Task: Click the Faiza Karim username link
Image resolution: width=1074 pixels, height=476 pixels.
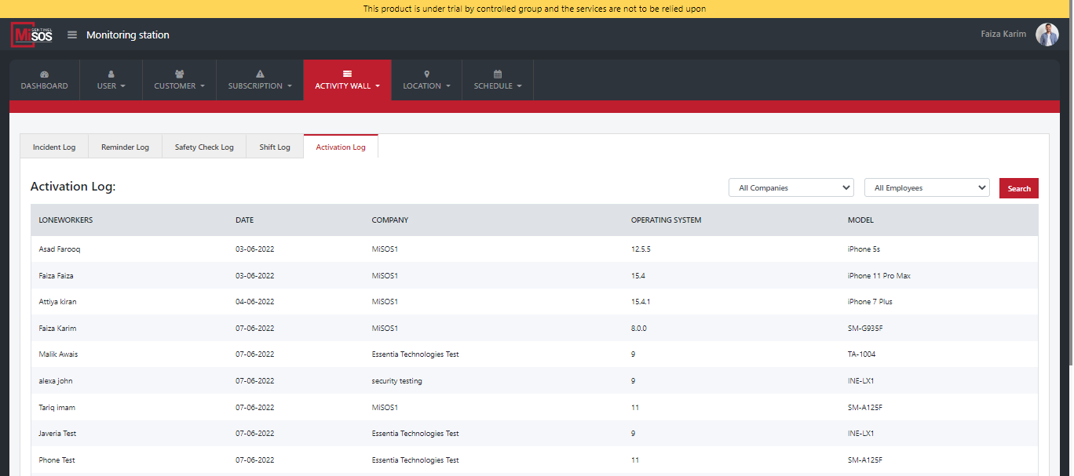Action: tap(1003, 35)
